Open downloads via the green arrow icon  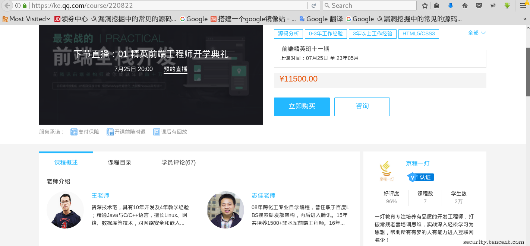point(507,6)
